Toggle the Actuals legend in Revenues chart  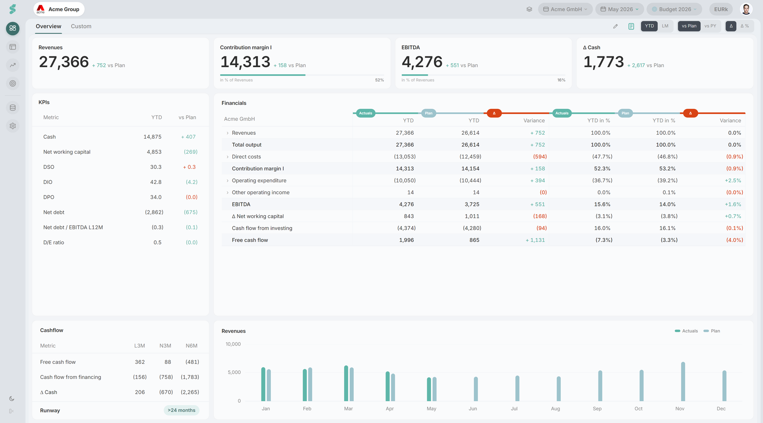(686, 331)
